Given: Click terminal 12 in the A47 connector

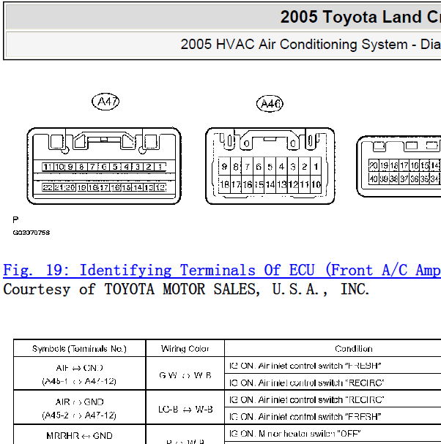Looking at the screenshot, I should [x=160, y=187].
